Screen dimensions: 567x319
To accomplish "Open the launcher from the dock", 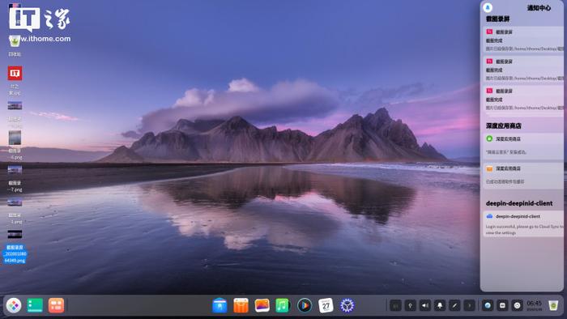I will [14, 305].
